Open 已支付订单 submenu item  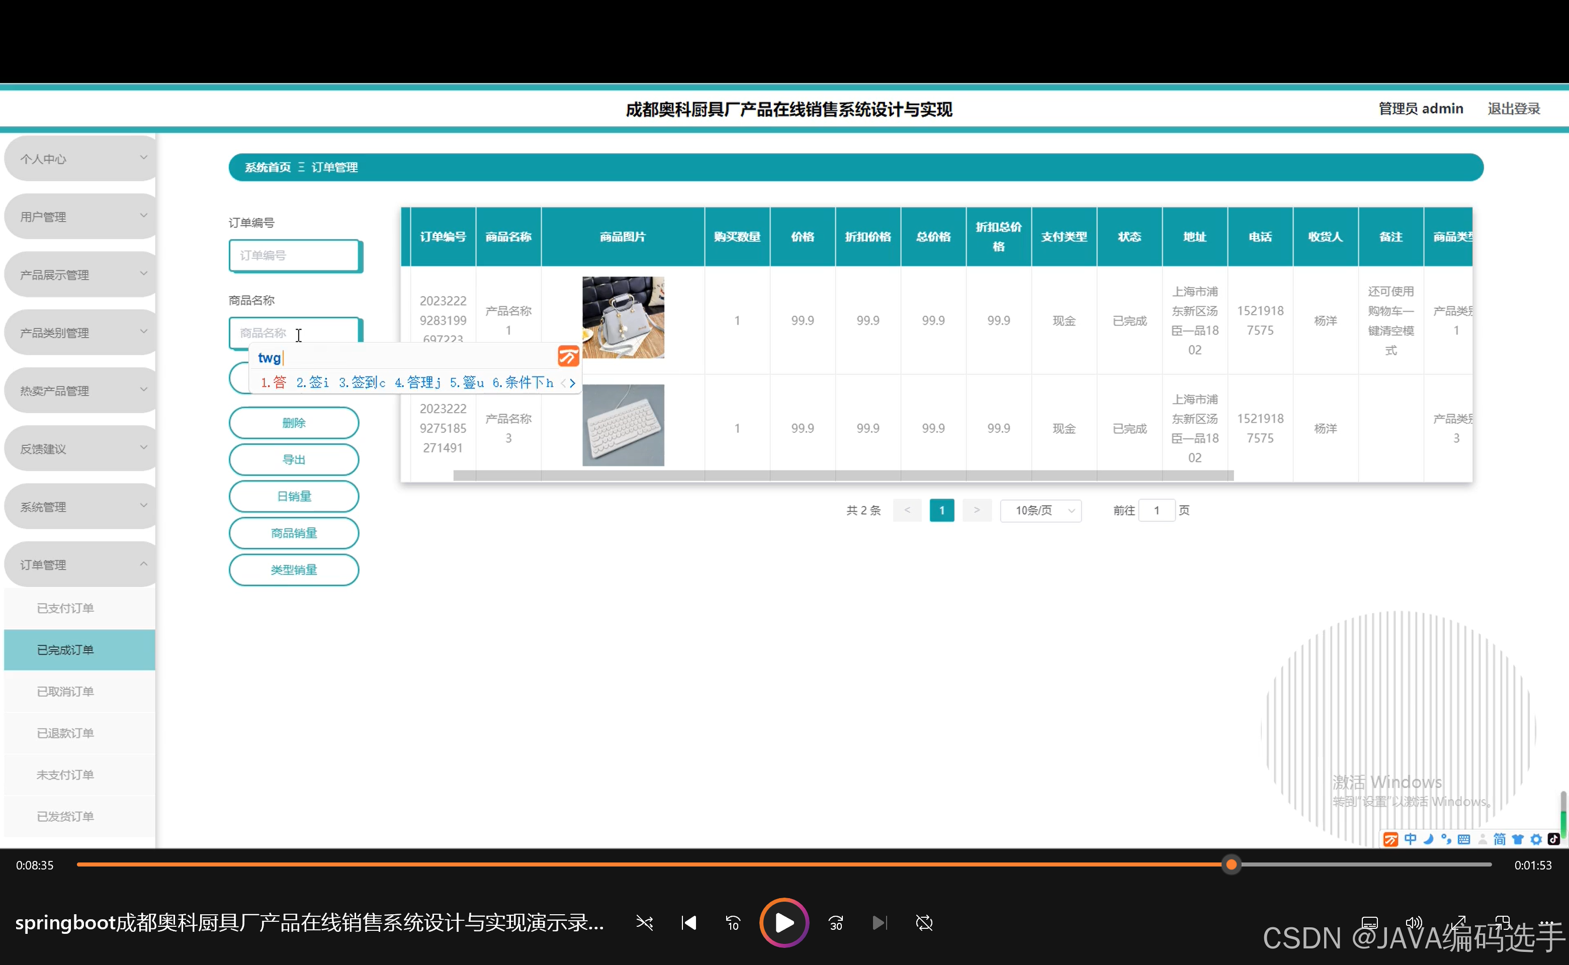coord(80,608)
